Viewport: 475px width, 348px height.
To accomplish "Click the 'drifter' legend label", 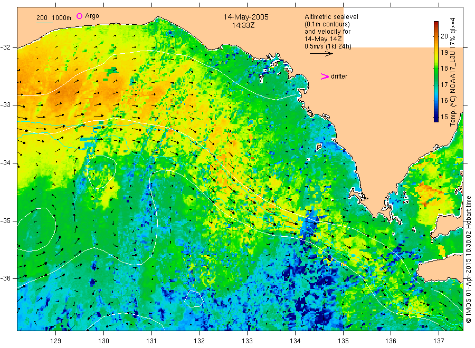I will (x=339, y=76).
